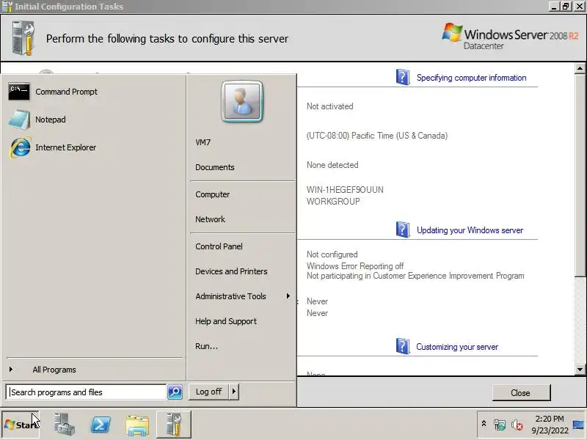Launch Notepad from the Start menu
This screenshot has width=587, height=440.
pyautogui.click(x=37, y=120)
